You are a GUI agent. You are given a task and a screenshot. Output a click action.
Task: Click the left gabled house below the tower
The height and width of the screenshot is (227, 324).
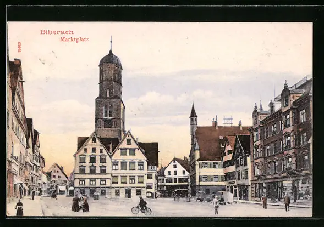click(92, 165)
